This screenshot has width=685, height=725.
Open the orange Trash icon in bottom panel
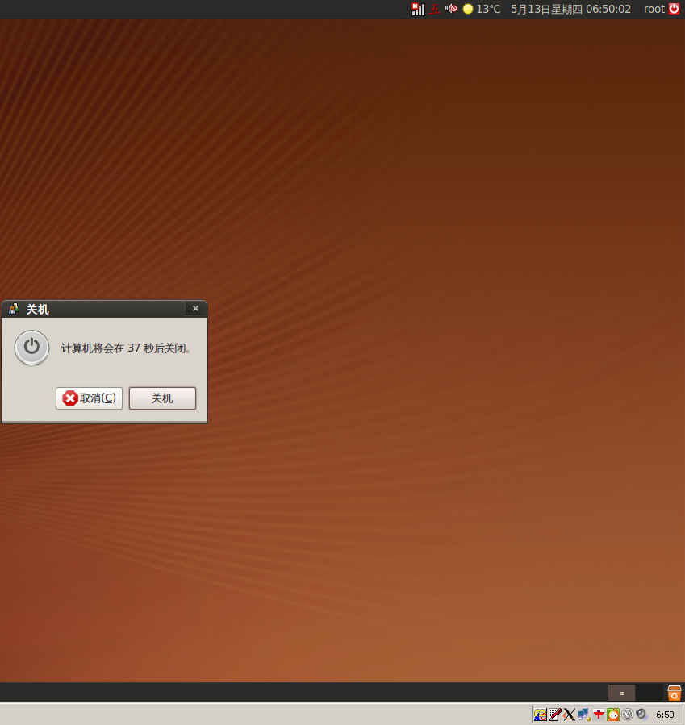point(675,693)
